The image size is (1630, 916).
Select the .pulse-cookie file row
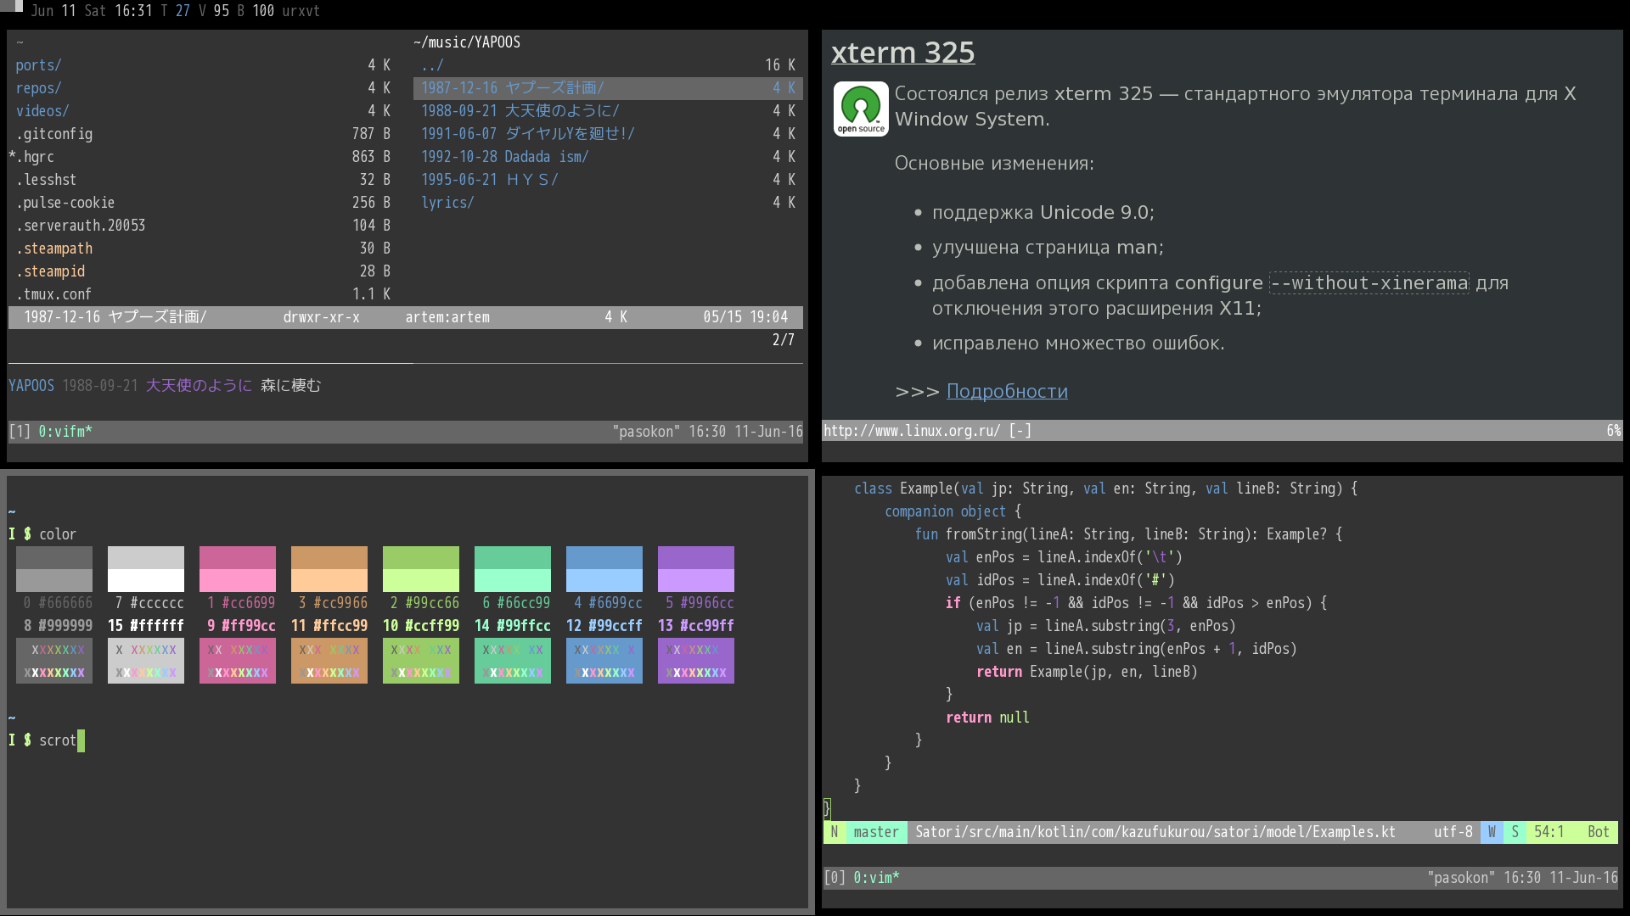[x=203, y=203]
